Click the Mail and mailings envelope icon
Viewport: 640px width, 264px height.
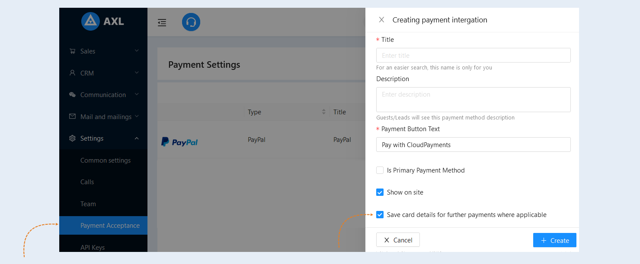pos(72,116)
